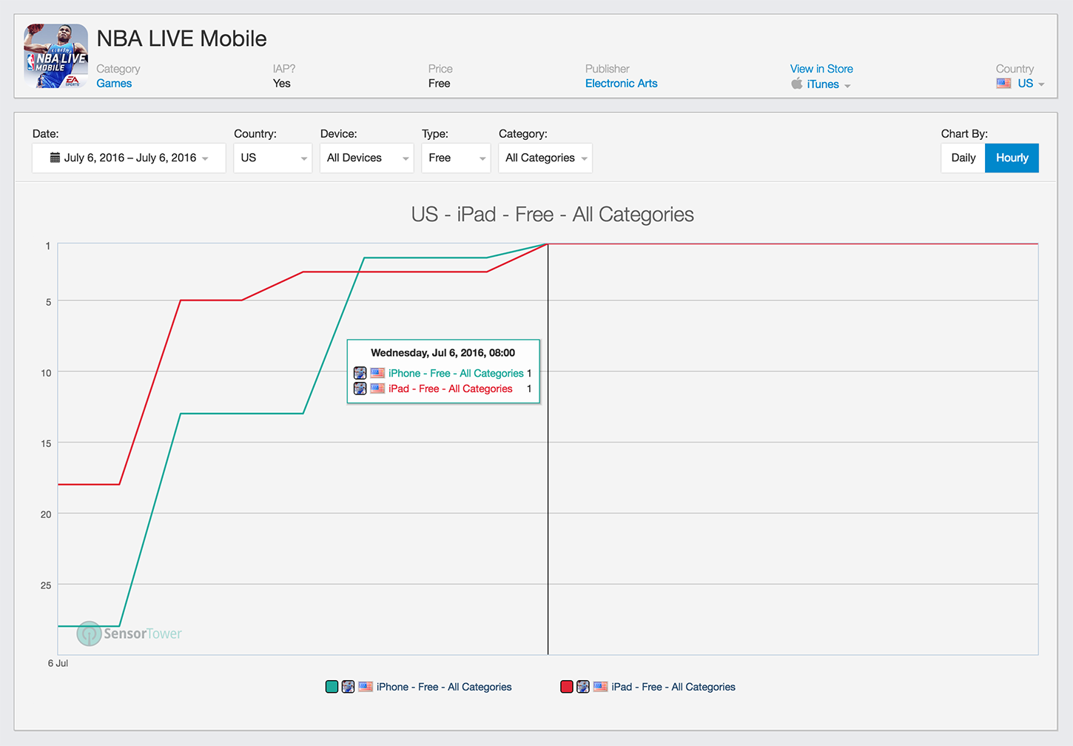
Task: Expand the iTunes store dropdown
Action: [x=828, y=84]
